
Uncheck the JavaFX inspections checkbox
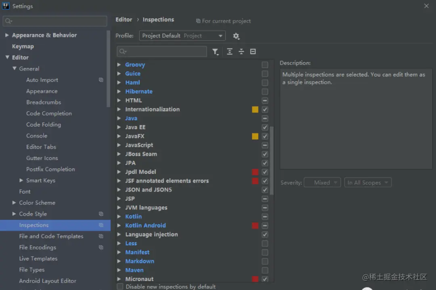265,137
